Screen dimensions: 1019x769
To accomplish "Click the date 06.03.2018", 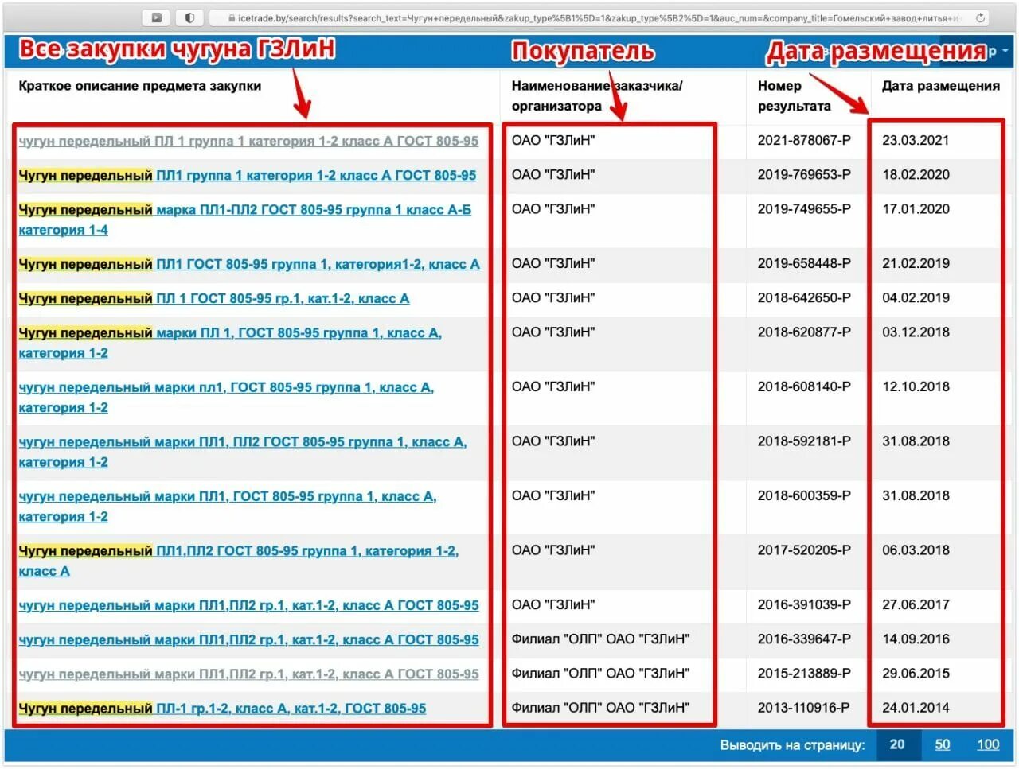I will coord(916,550).
